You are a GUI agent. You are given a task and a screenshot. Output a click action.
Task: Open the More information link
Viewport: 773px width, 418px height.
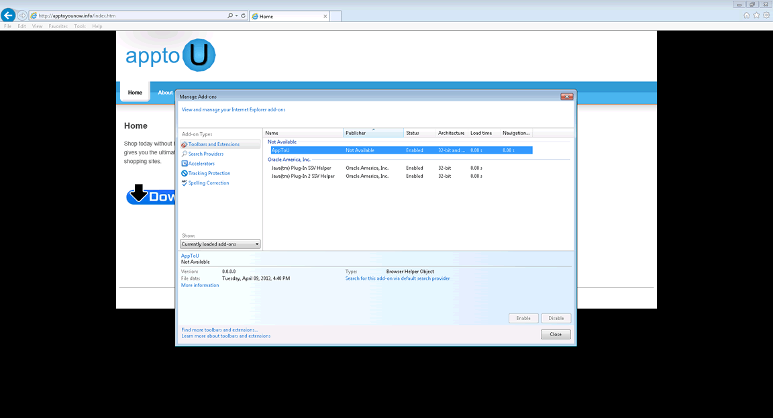point(200,286)
